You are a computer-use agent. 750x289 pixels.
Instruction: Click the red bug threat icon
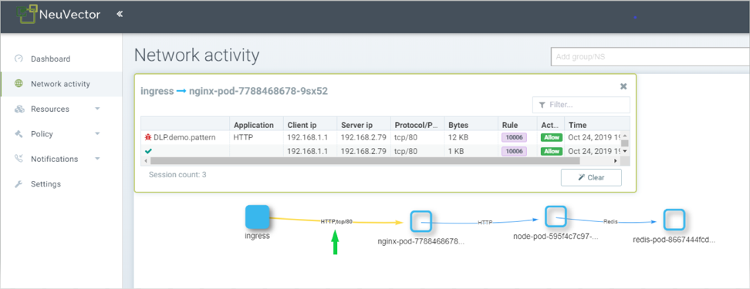[148, 137]
